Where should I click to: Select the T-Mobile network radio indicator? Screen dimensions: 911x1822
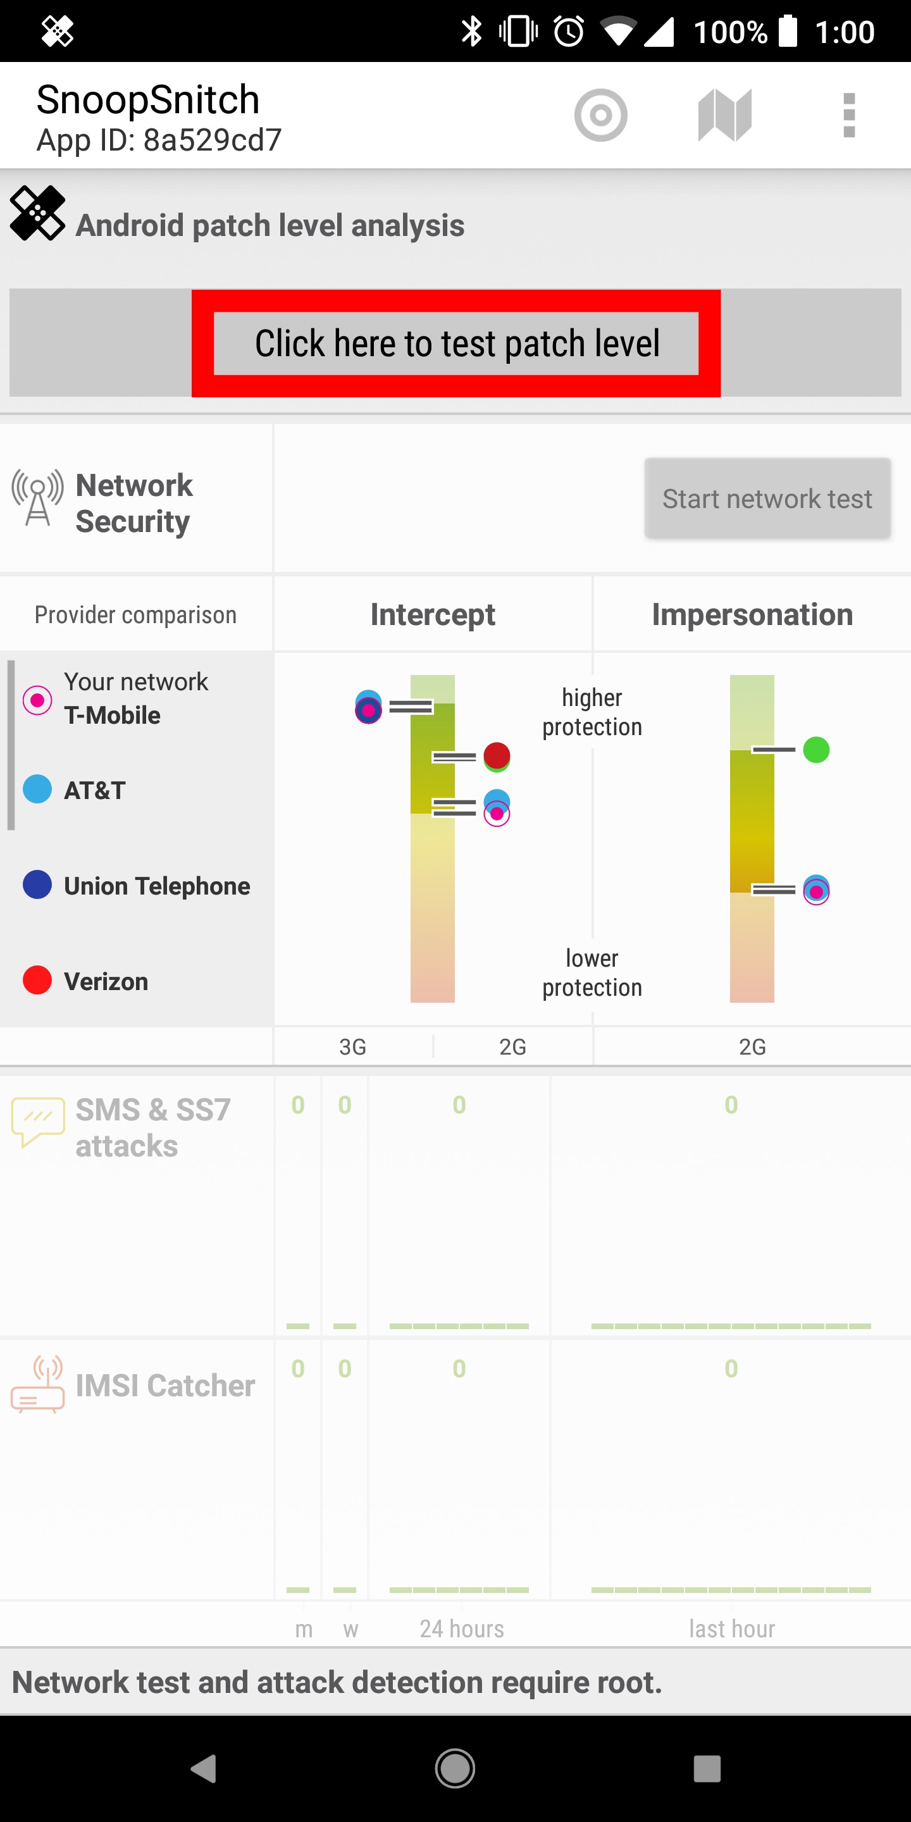click(x=36, y=700)
